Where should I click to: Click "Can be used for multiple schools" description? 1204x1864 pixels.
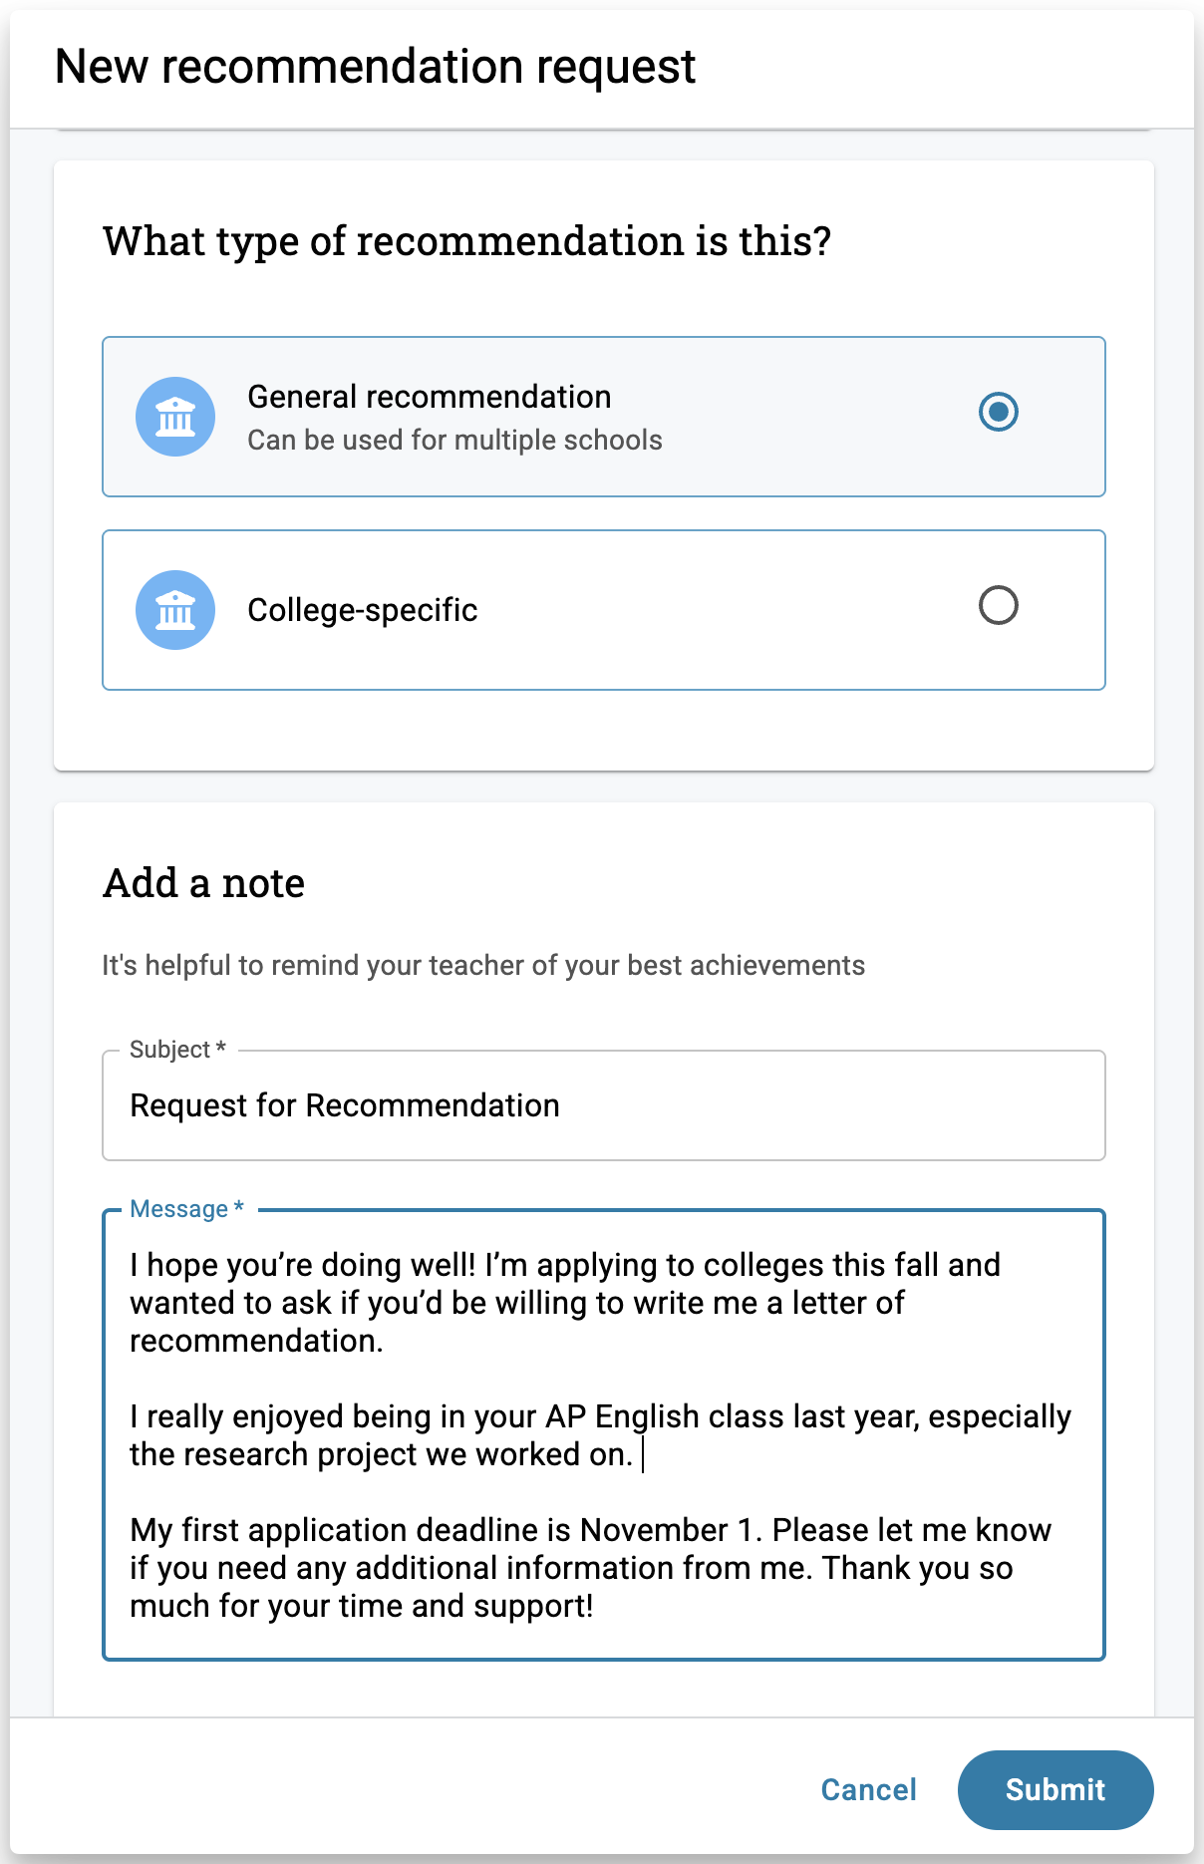tap(454, 441)
